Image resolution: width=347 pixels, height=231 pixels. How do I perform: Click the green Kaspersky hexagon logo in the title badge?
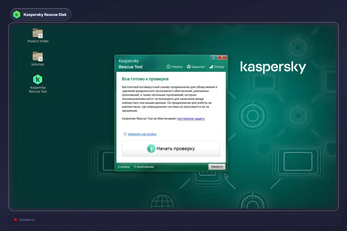(17, 14)
